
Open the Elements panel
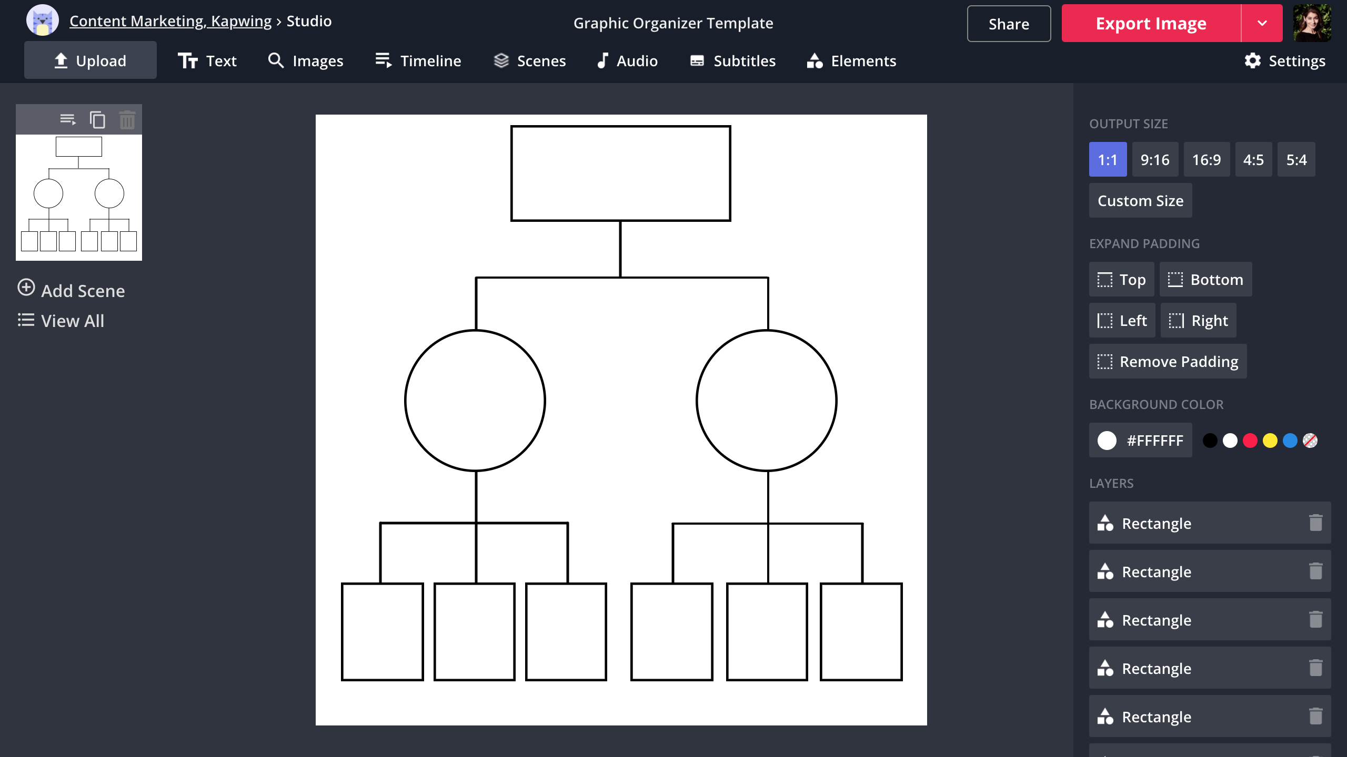(x=851, y=61)
